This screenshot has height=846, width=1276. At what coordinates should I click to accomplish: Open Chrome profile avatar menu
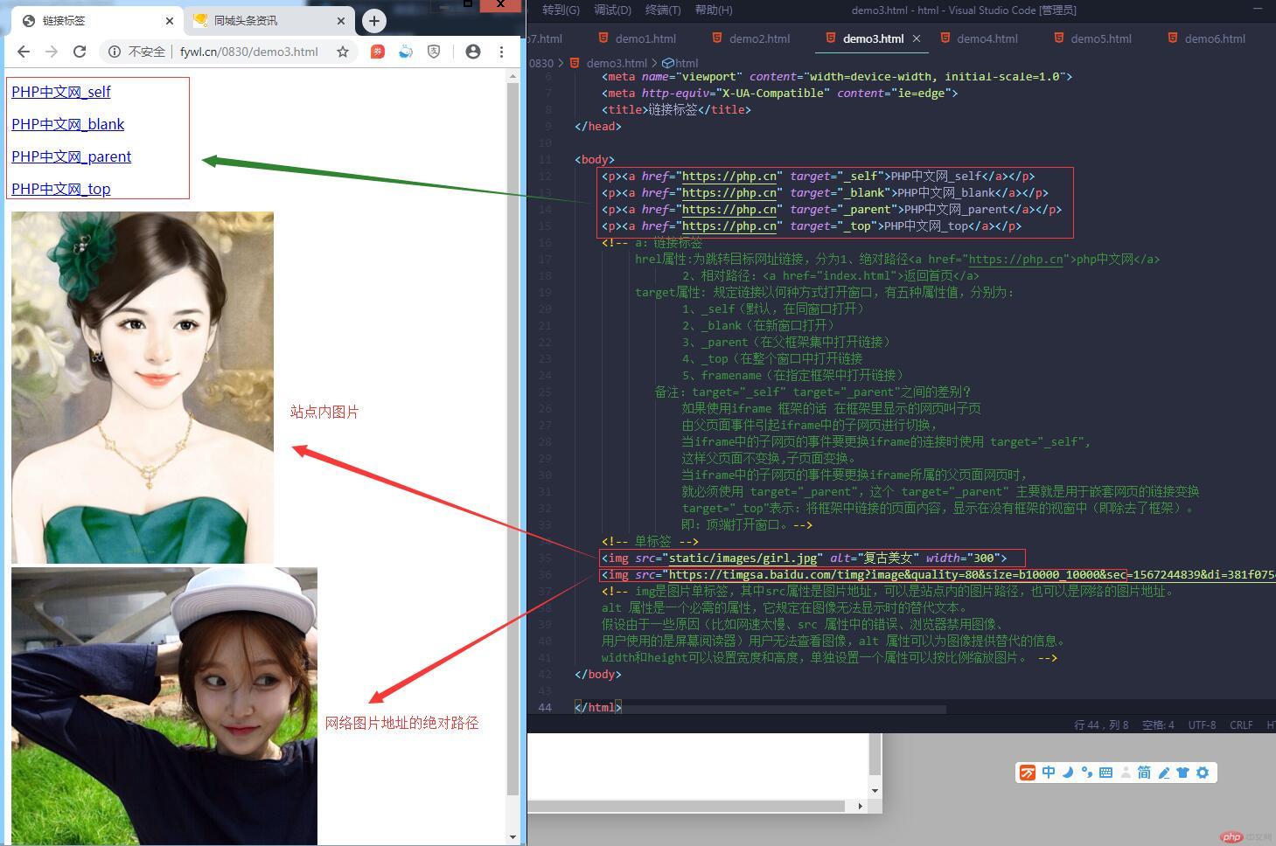(473, 52)
